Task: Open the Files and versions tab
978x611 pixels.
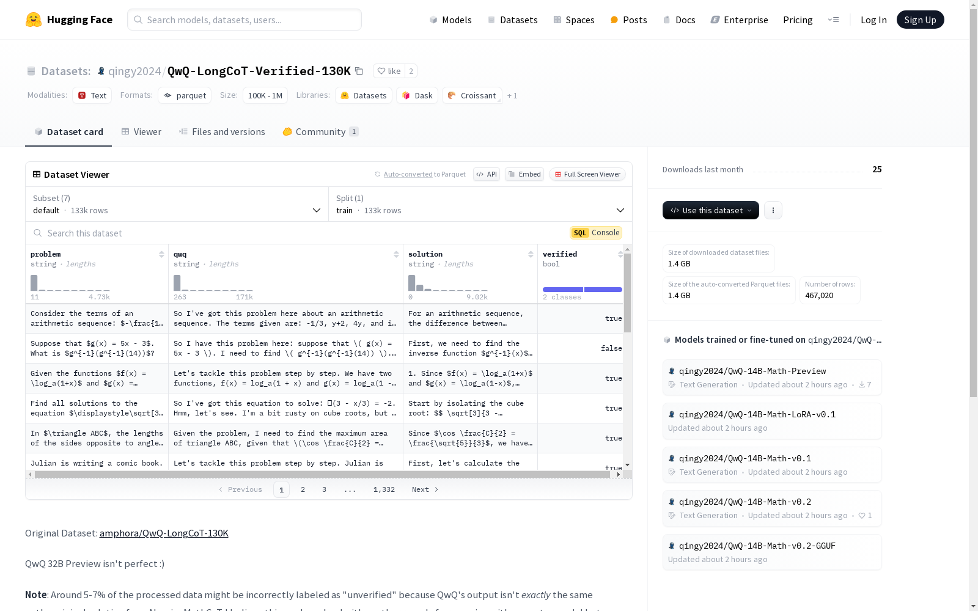Action: (x=222, y=132)
